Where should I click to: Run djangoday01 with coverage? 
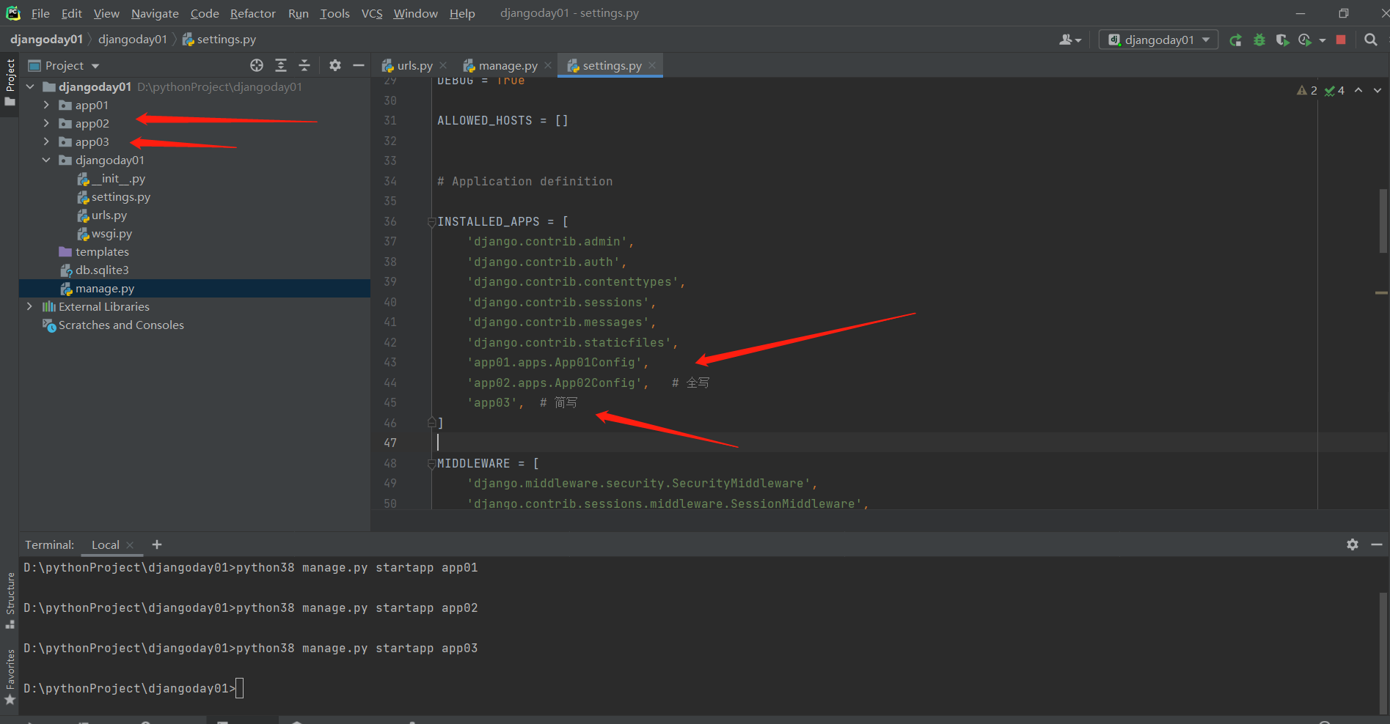[x=1282, y=40]
